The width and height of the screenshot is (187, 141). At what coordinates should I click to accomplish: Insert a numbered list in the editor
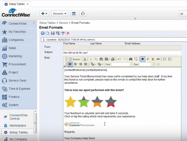[165, 59]
